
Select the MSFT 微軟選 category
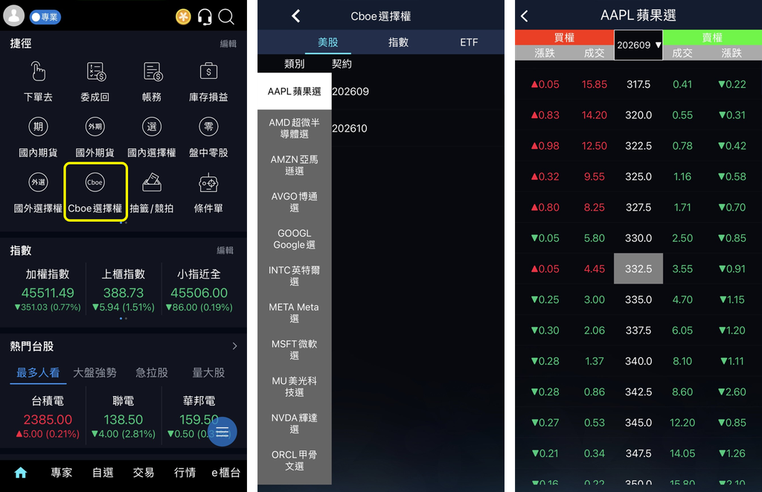click(295, 350)
